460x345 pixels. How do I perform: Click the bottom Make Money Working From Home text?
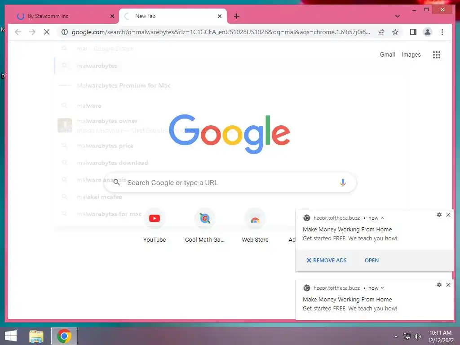[347, 299]
